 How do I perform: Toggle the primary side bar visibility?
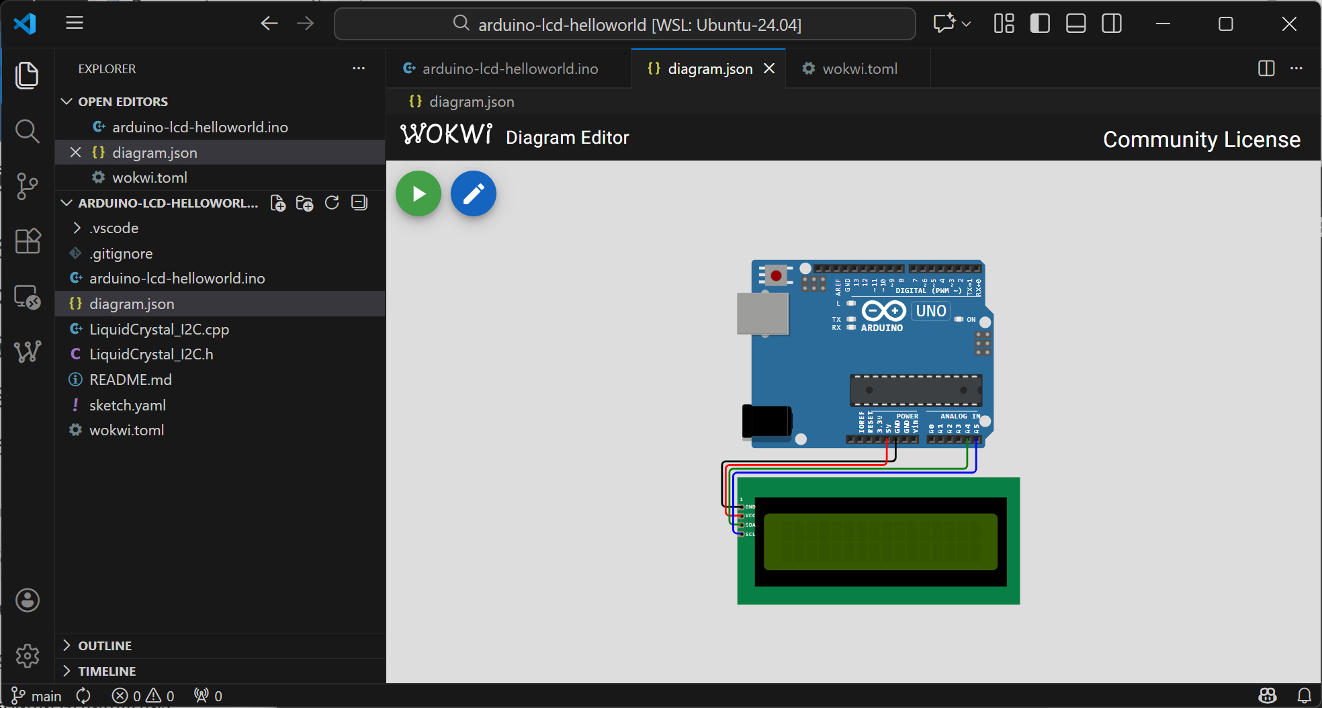[x=1039, y=24]
